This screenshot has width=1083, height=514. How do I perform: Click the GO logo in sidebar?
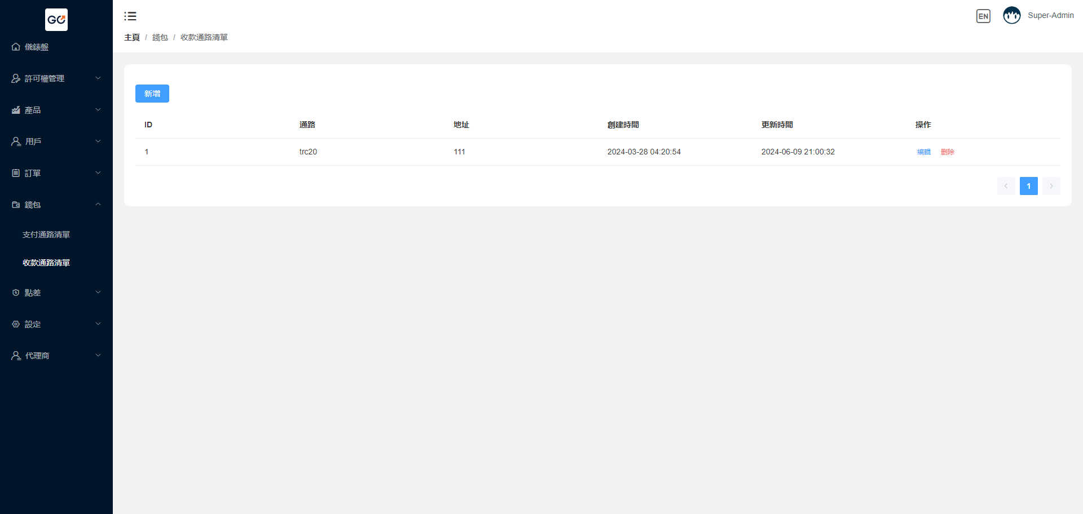pyautogui.click(x=56, y=20)
